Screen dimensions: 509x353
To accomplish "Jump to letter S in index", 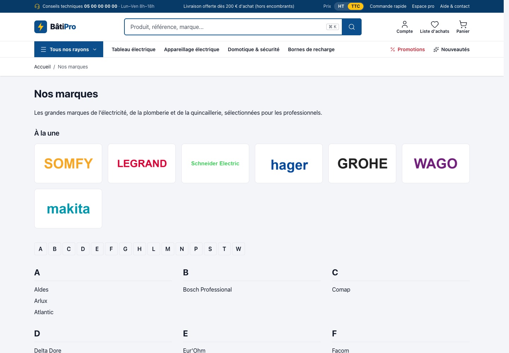I will coord(210,249).
